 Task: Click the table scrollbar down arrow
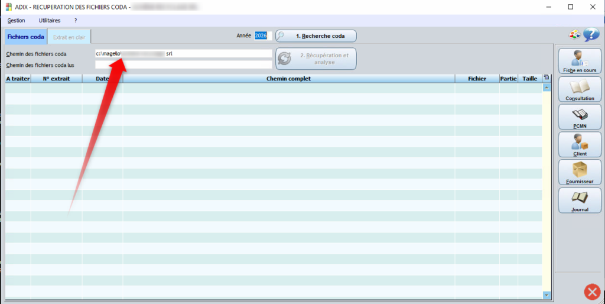click(546, 295)
